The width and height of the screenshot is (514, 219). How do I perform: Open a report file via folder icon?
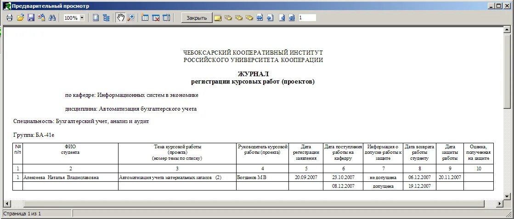click(20, 18)
